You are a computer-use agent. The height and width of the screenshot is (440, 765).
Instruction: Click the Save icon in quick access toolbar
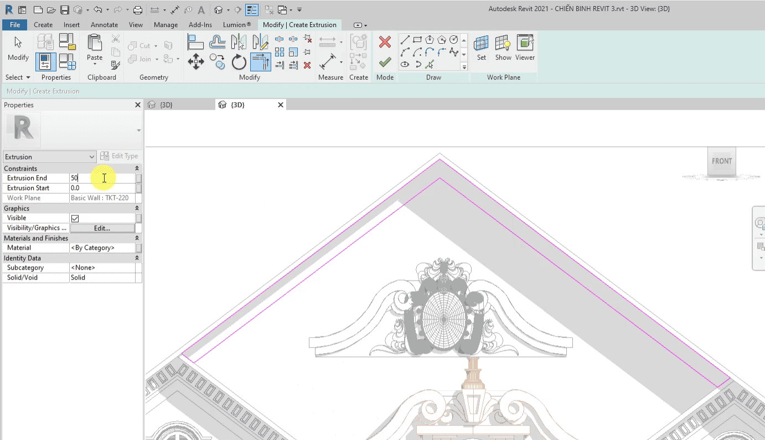pos(65,9)
